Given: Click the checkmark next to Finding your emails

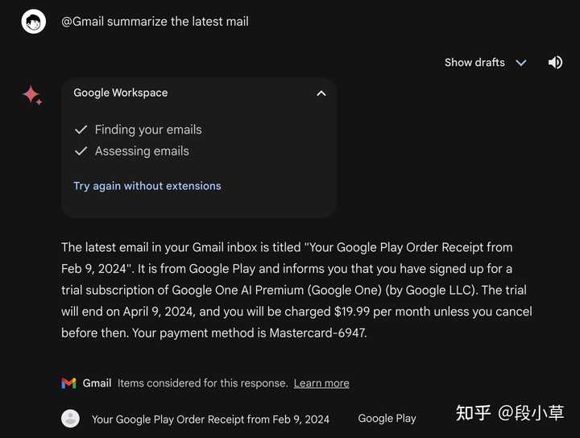Looking at the screenshot, I should coord(81,130).
